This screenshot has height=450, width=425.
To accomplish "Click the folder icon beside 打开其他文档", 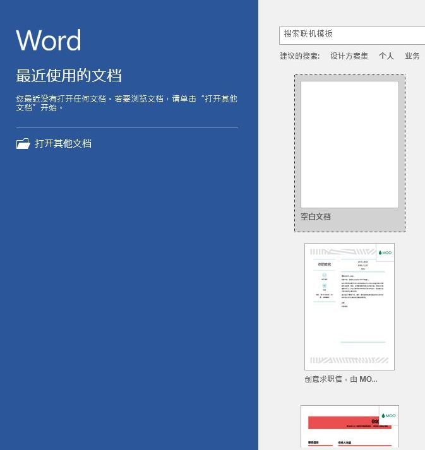I will tap(23, 144).
